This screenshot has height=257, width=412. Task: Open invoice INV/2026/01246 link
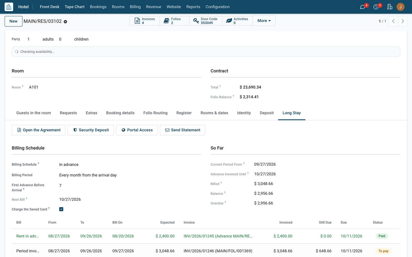click(x=218, y=251)
